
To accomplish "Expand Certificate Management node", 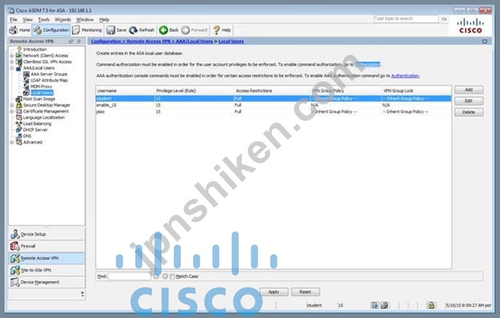I will coord(12,111).
